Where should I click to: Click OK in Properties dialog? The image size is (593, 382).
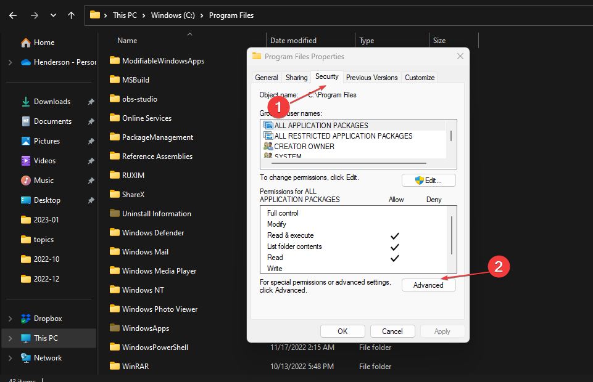click(342, 331)
